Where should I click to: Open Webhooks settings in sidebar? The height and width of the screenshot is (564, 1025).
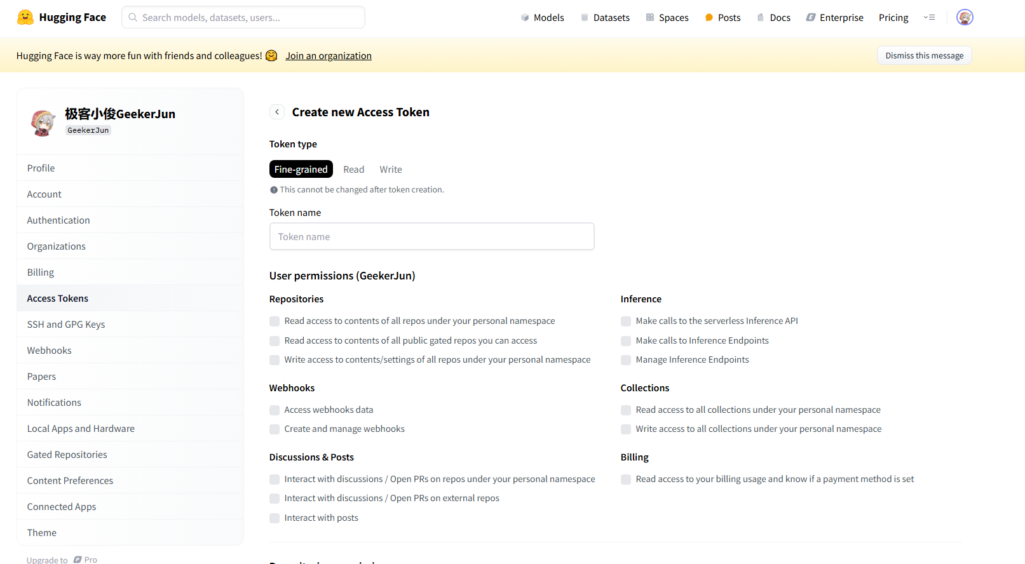coord(130,350)
